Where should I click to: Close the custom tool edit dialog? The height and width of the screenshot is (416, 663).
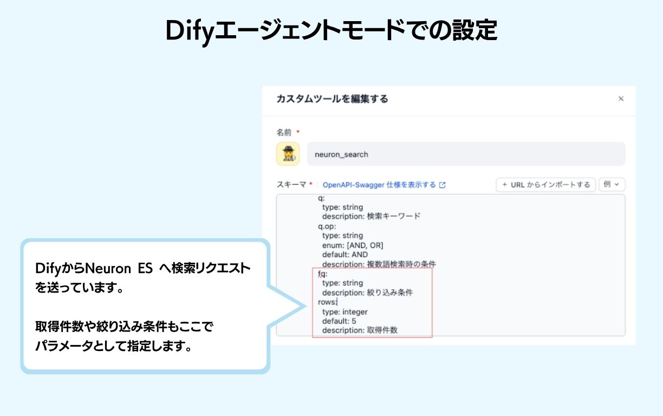(621, 99)
